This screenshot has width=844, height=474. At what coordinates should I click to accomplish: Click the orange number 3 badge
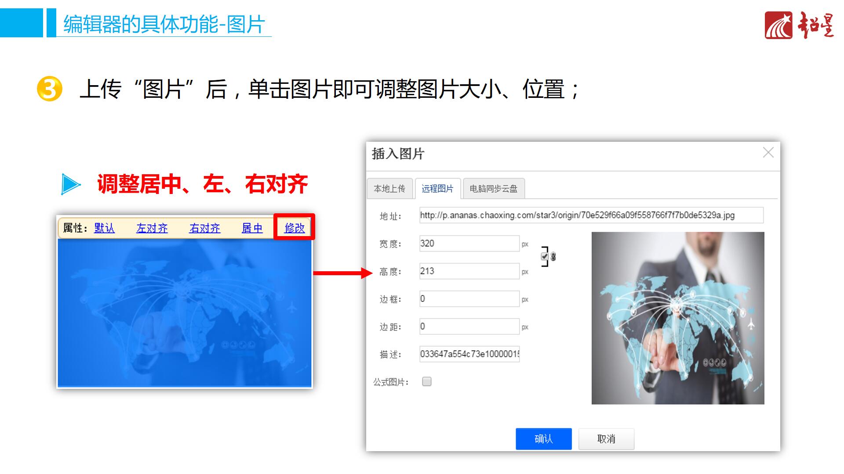[49, 89]
